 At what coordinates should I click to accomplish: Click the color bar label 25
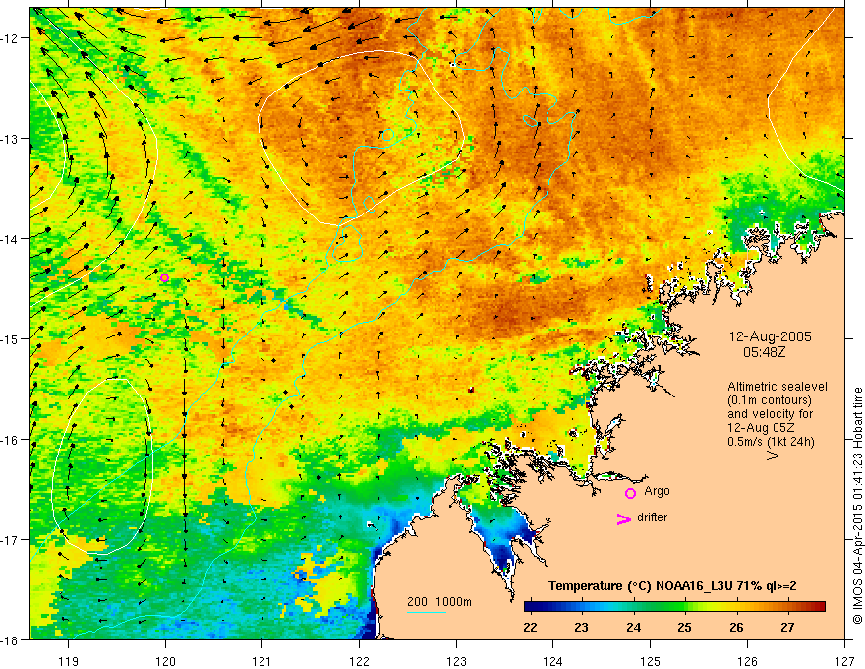684,627
